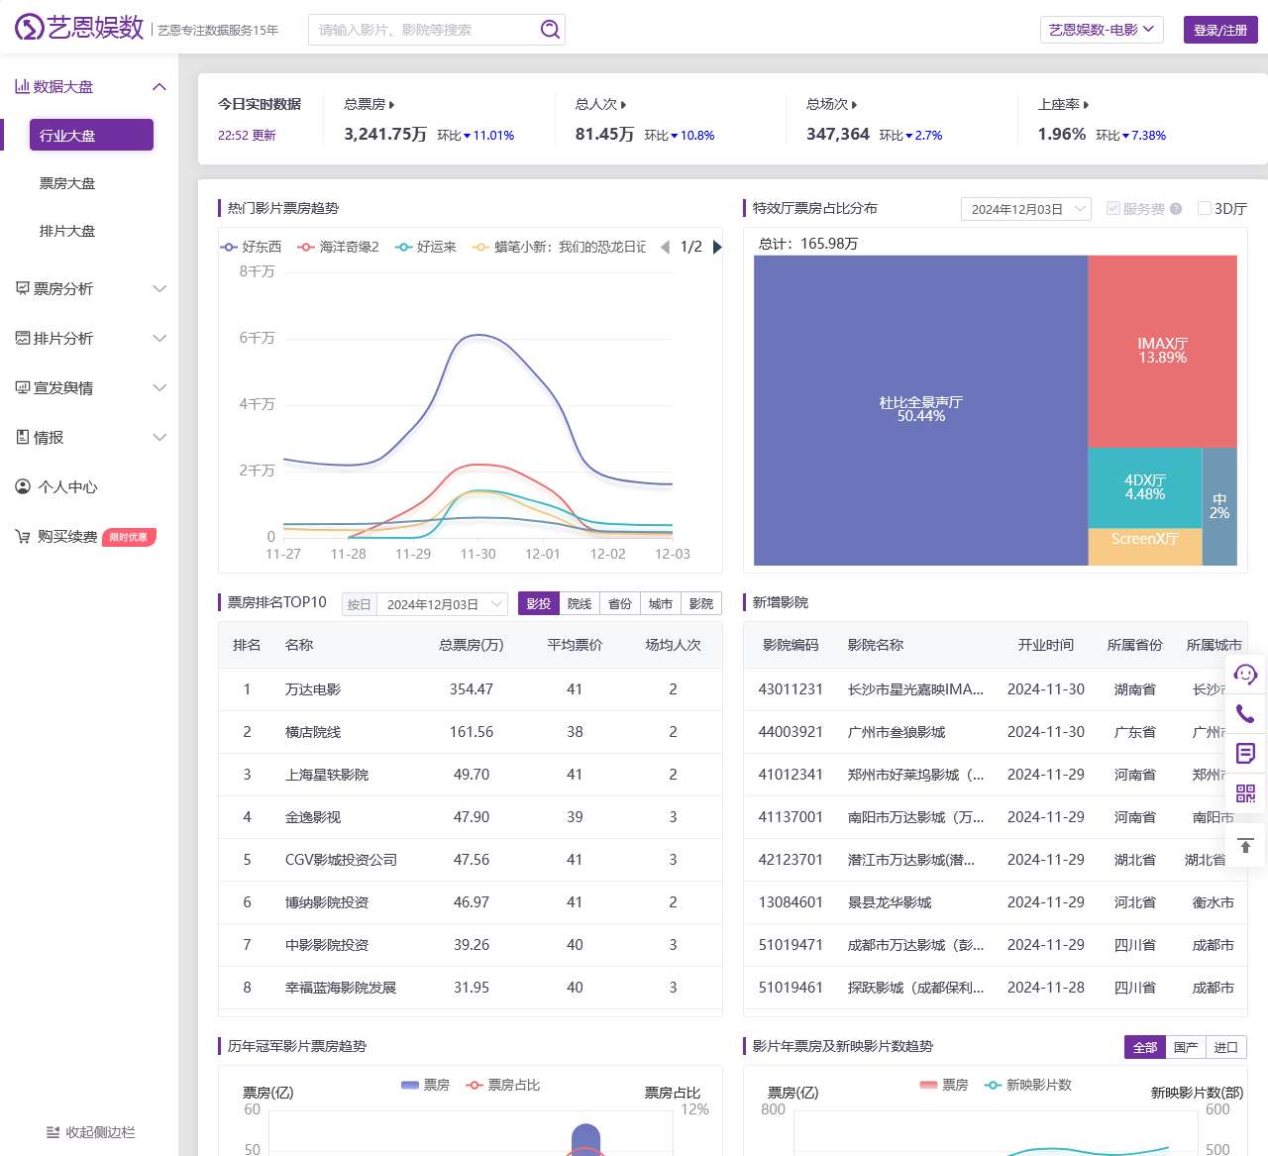The height and width of the screenshot is (1156, 1268).
Task: Click the phone contact icon
Action: [x=1245, y=713]
